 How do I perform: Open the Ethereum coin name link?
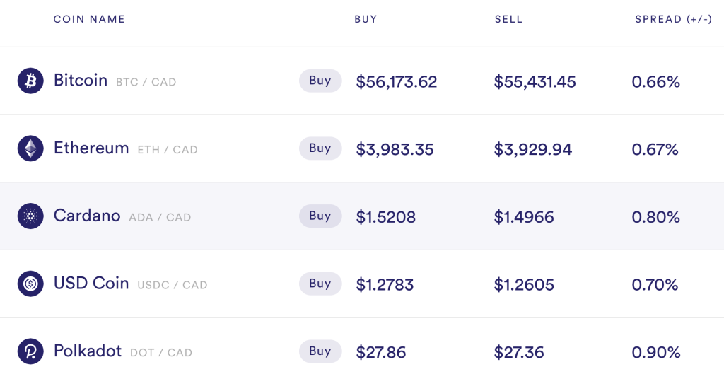tap(91, 148)
